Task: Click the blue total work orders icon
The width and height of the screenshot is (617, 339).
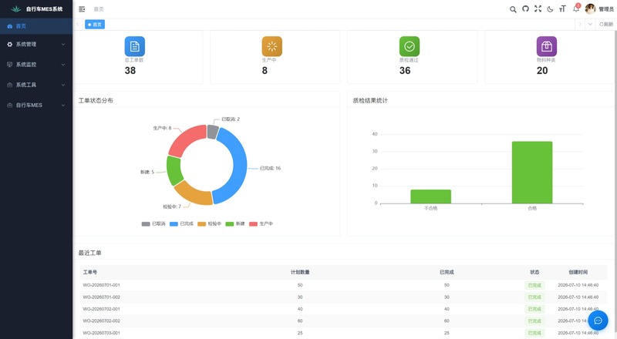Action: 134,46
